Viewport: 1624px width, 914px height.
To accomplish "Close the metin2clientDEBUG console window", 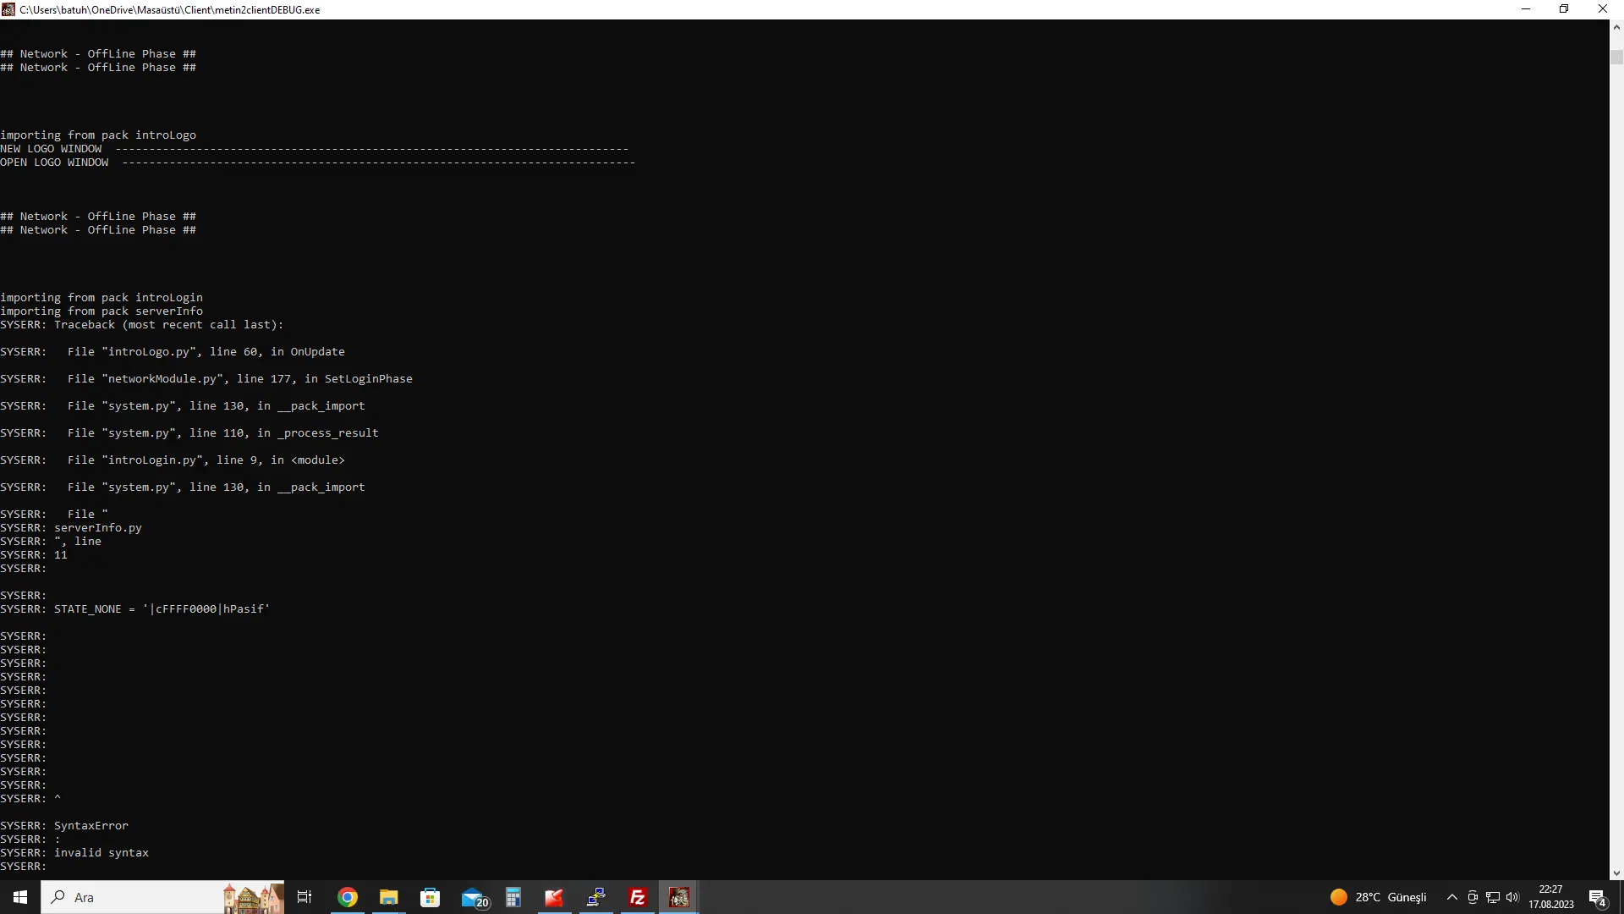I will coord(1603,9).
